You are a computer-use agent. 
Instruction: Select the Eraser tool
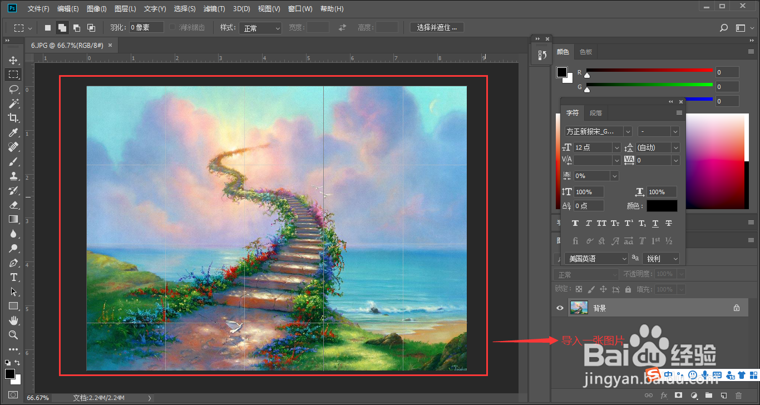click(x=13, y=205)
